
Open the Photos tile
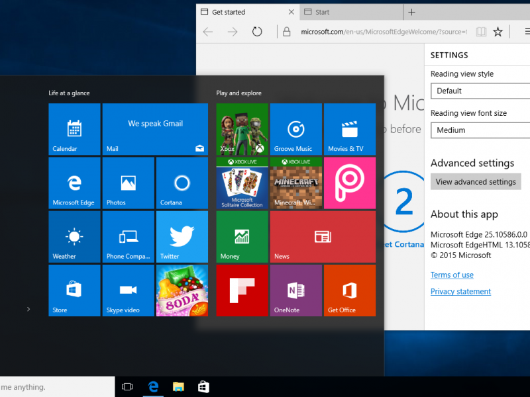pos(128,183)
